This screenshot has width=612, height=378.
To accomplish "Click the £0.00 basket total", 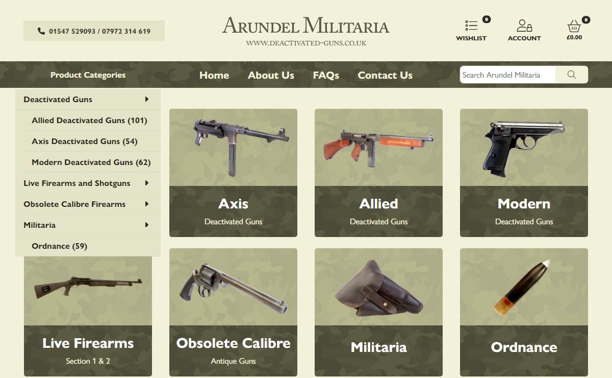I will coord(574,37).
